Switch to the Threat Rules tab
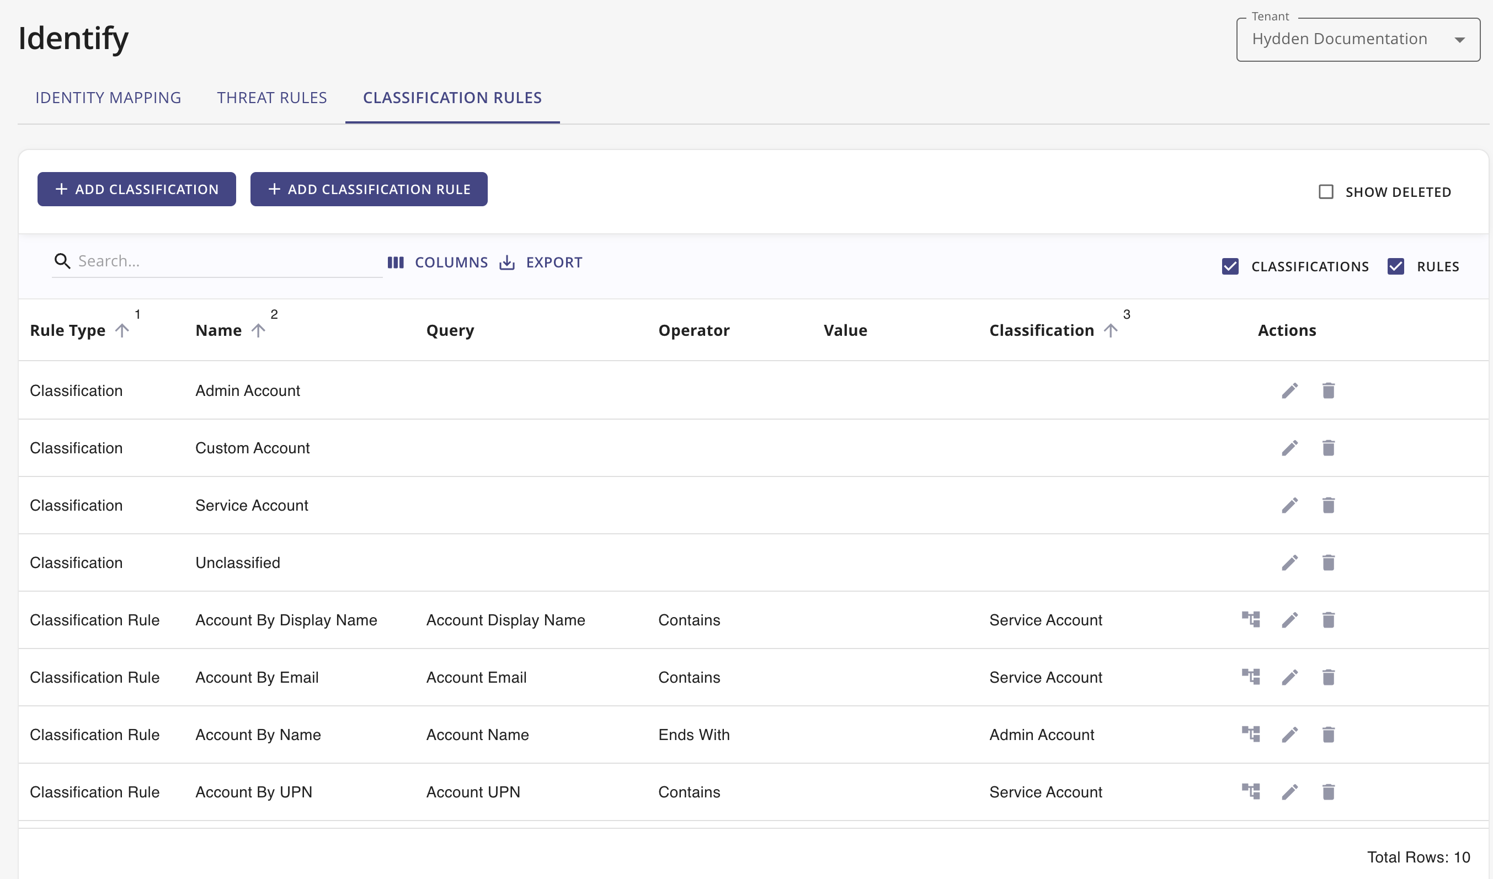This screenshot has width=1493, height=879. click(272, 98)
